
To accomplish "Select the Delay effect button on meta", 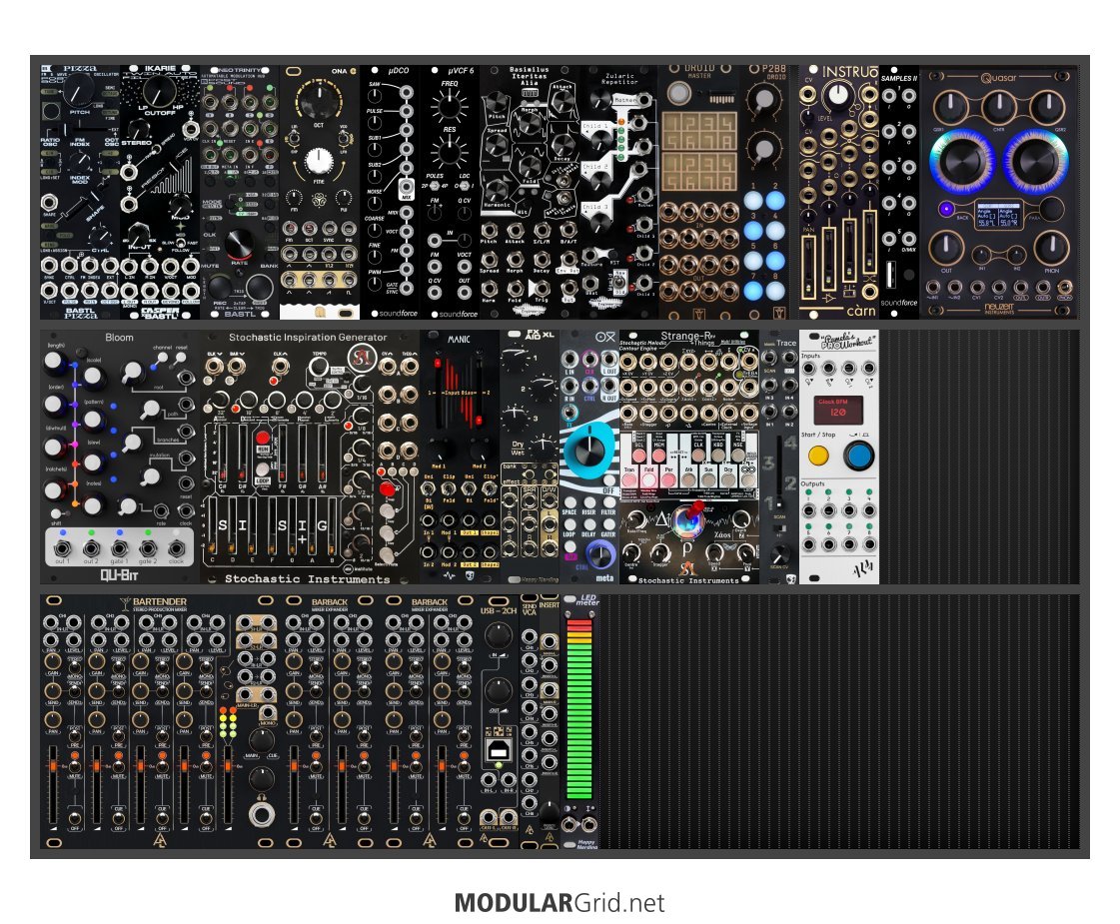I will (589, 524).
